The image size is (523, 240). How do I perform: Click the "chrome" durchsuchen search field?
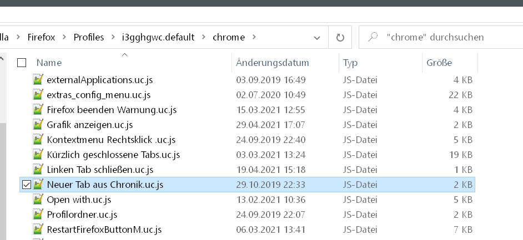click(x=444, y=37)
